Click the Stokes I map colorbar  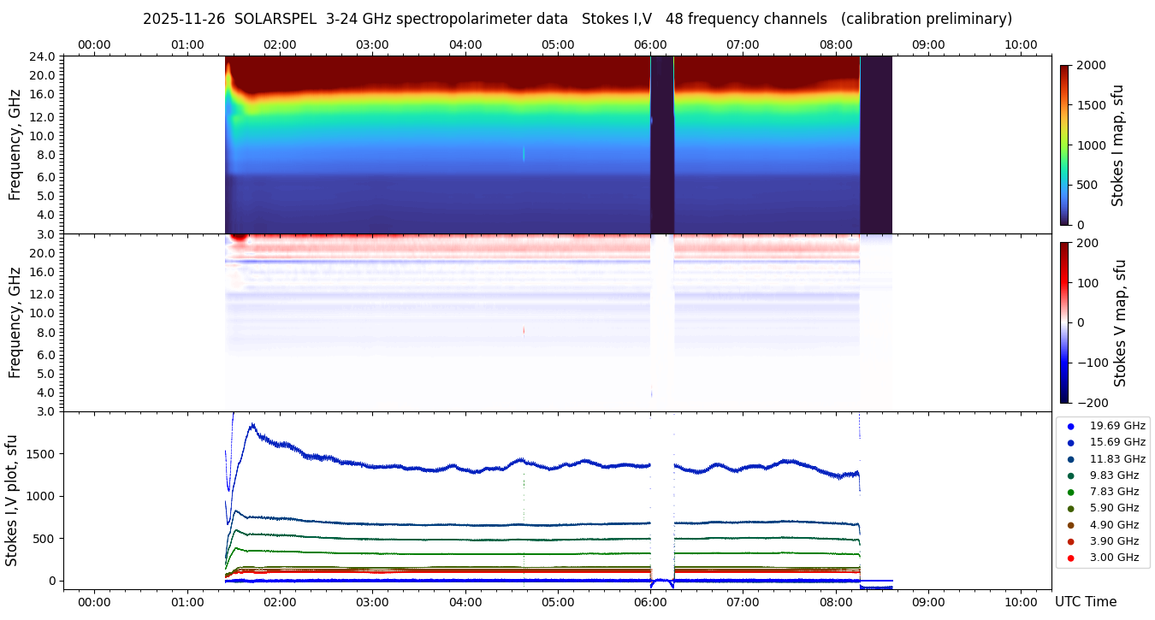tap(1064, 145)
